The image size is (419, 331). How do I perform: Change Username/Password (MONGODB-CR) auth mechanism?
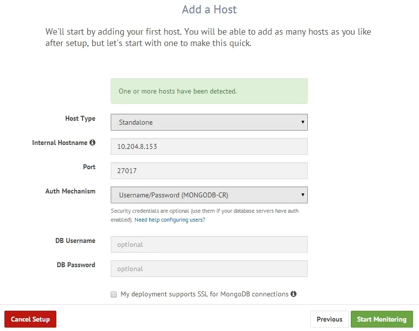[209, 195]
